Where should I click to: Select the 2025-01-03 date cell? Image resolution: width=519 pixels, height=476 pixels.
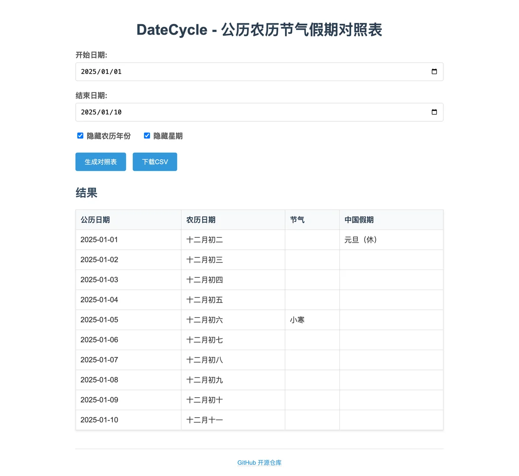pyautogui.click(x=128, y=280)
